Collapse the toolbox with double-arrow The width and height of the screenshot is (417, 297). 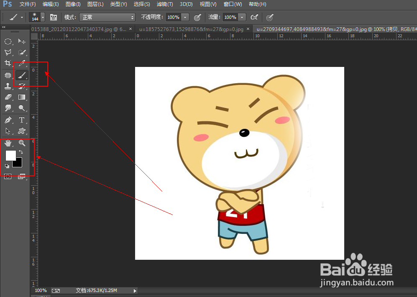(x=4, y=27)
